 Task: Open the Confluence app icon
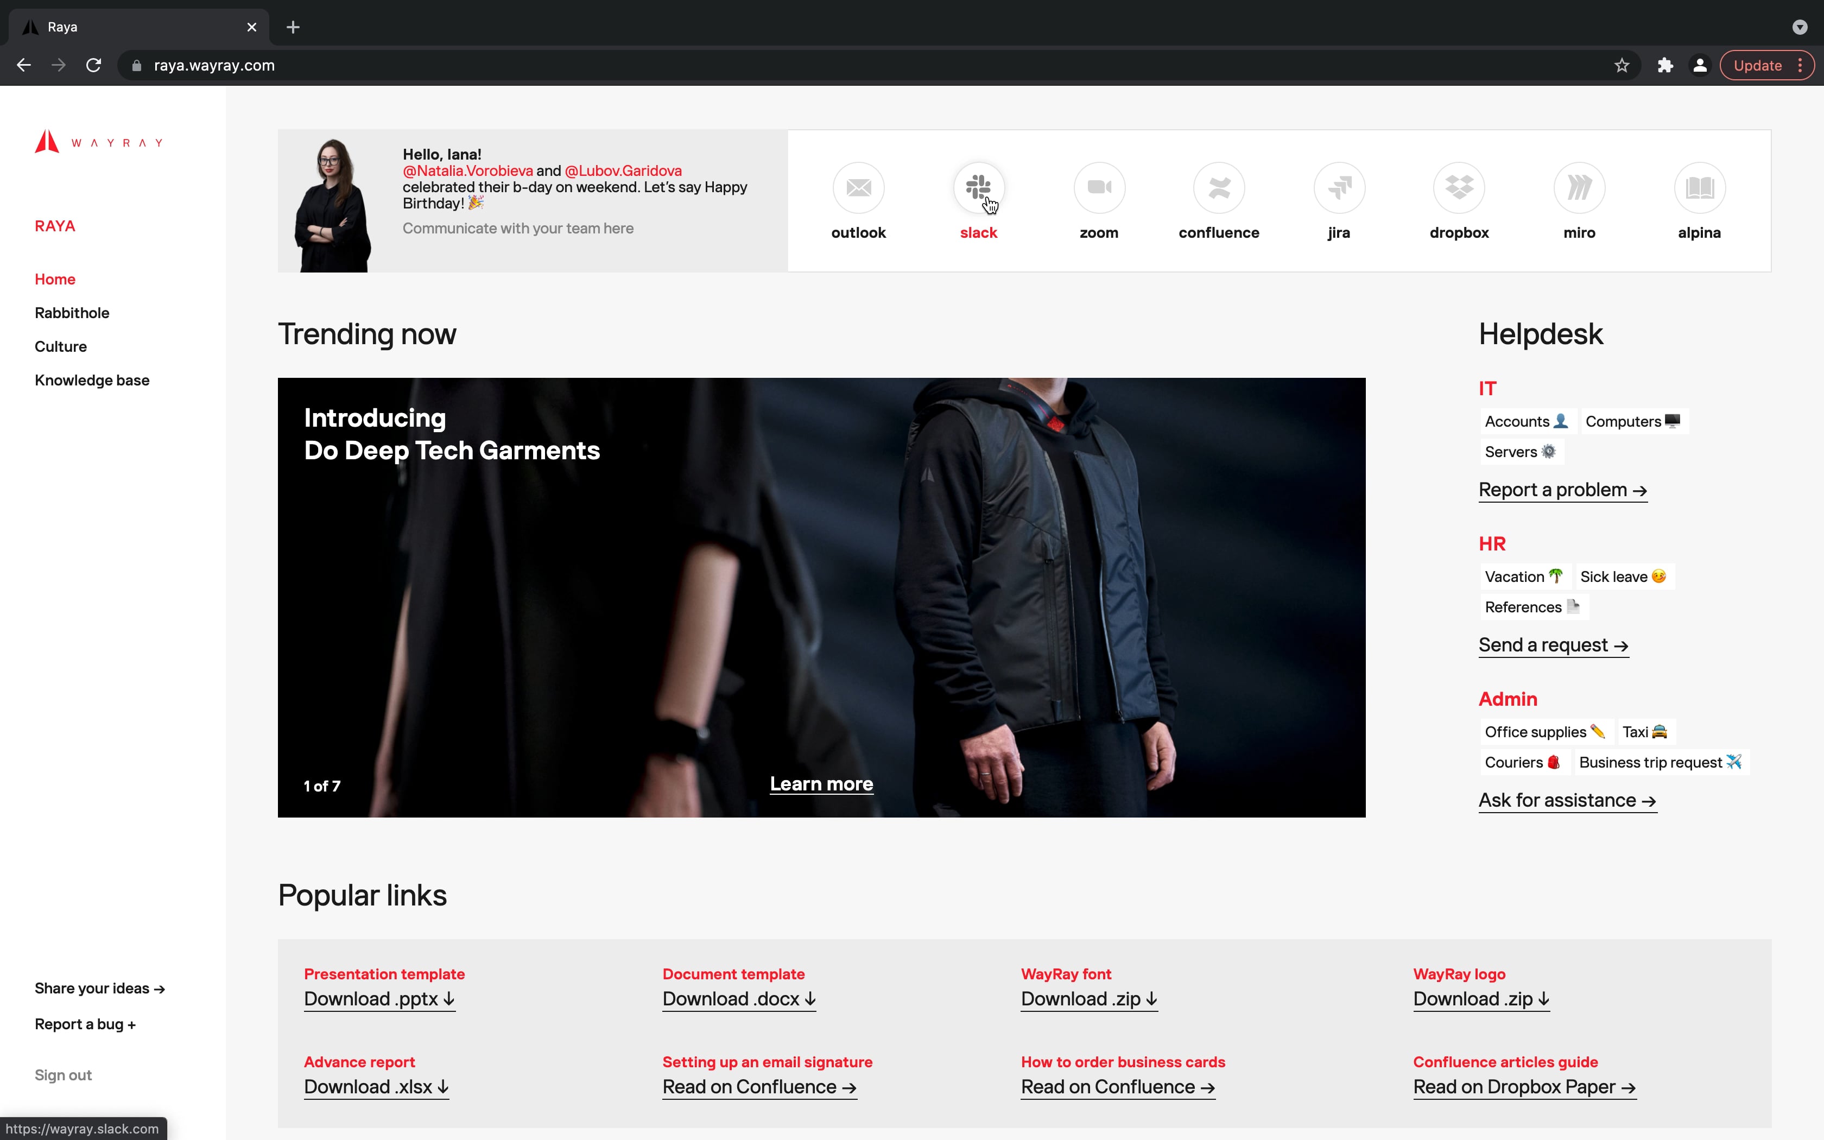pos(1219,188)
